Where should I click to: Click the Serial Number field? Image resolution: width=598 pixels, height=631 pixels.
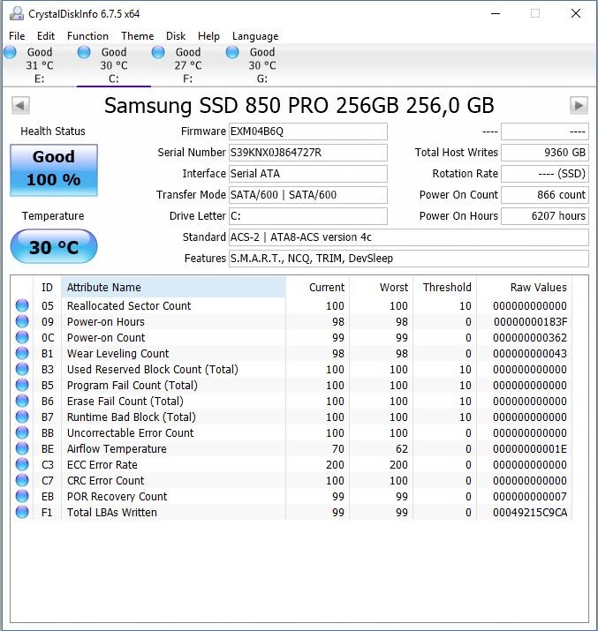pyautogui.click(x=308, y=153)
